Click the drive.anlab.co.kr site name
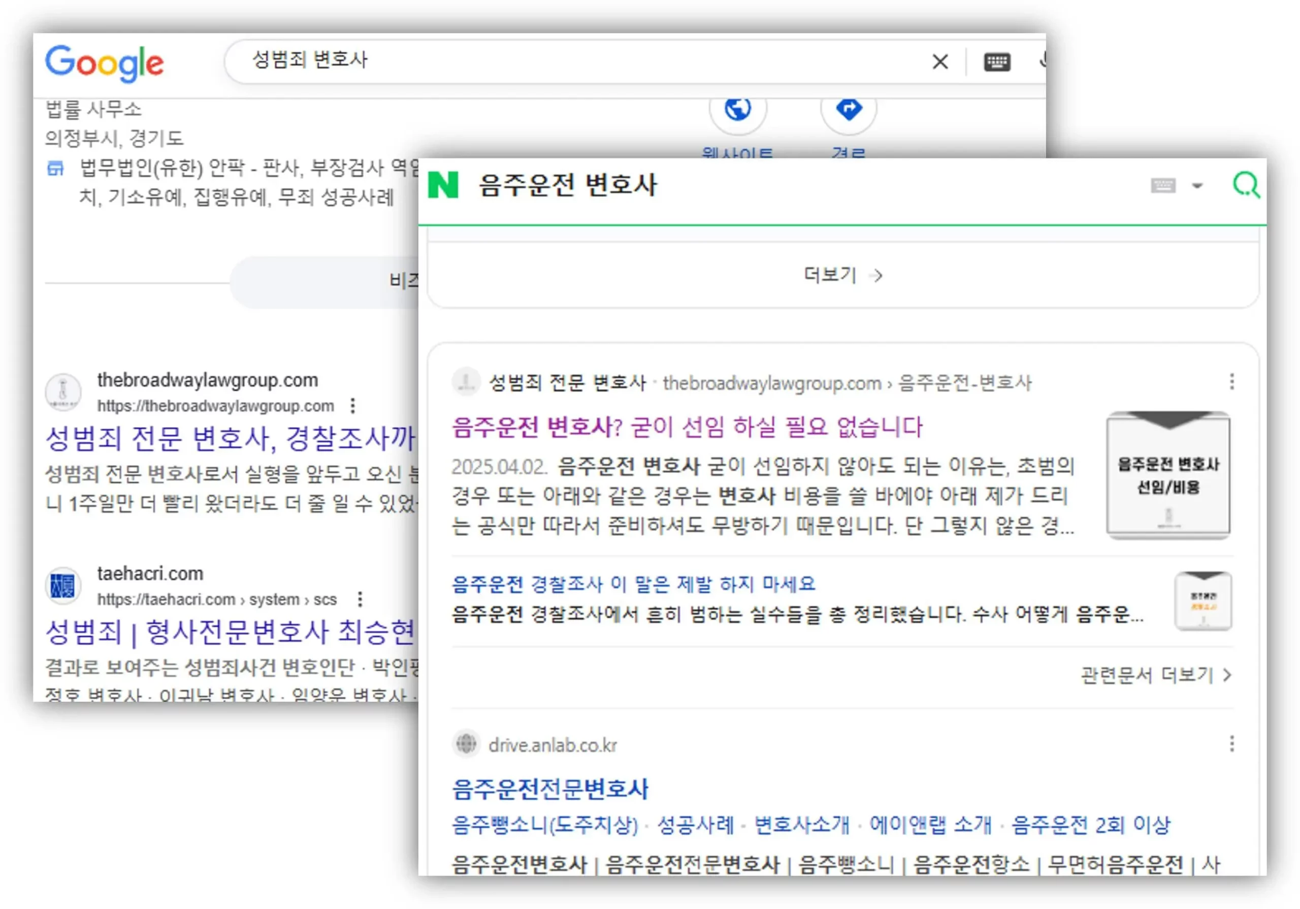The image size is (1300, 909). coord(552,745)
